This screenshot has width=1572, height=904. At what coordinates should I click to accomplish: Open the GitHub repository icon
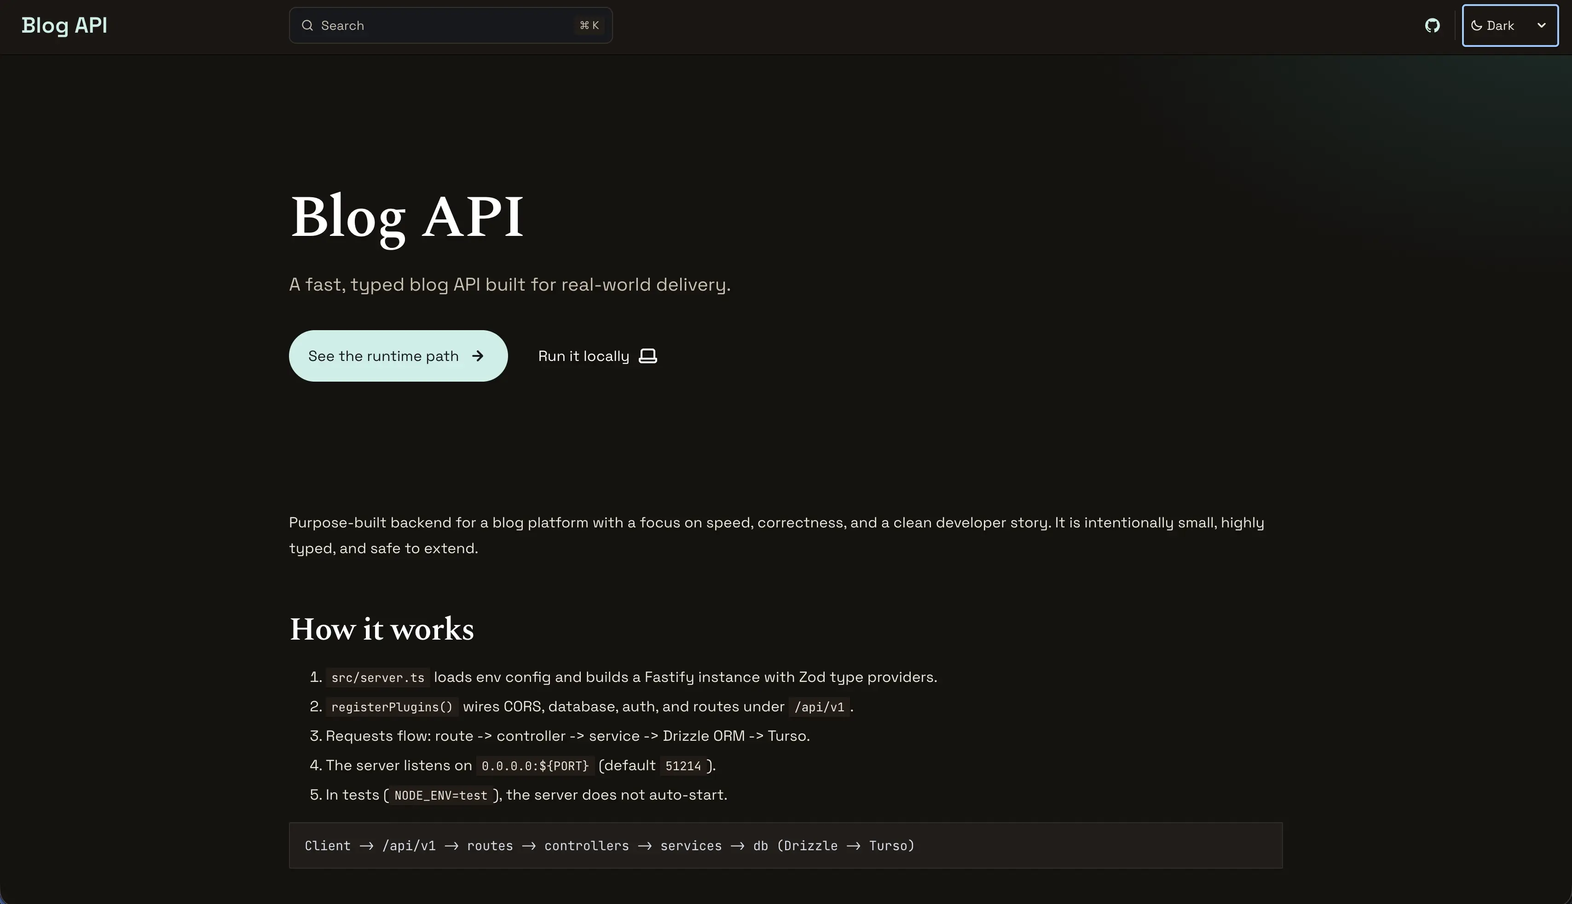pos(1432,25)
